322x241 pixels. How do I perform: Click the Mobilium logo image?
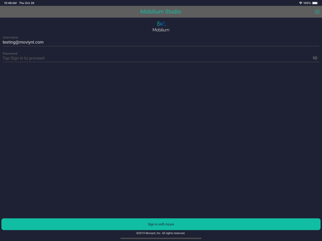click(x=161, y=27)
